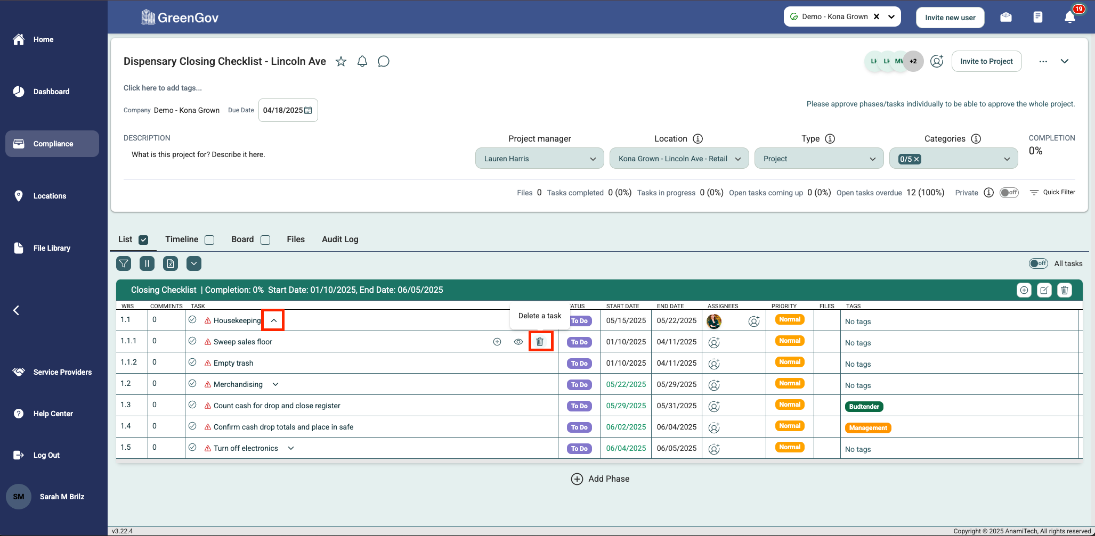Click the add-member icon next to the project avatars
1095x536 pixels.
[x=937, y=61]
